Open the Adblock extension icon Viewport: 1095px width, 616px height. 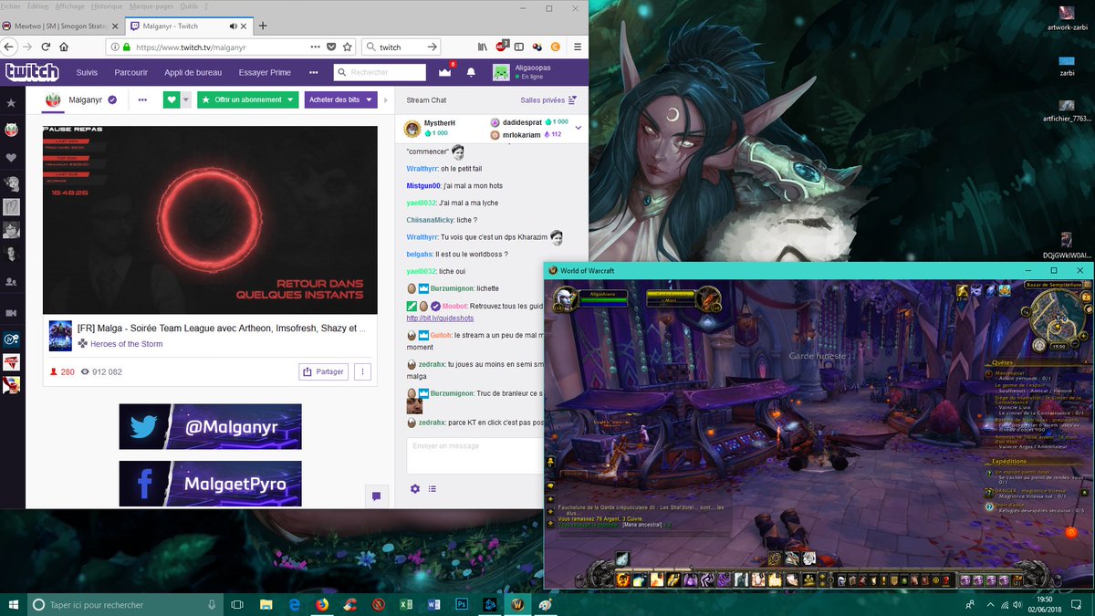(x=501, y=47)
